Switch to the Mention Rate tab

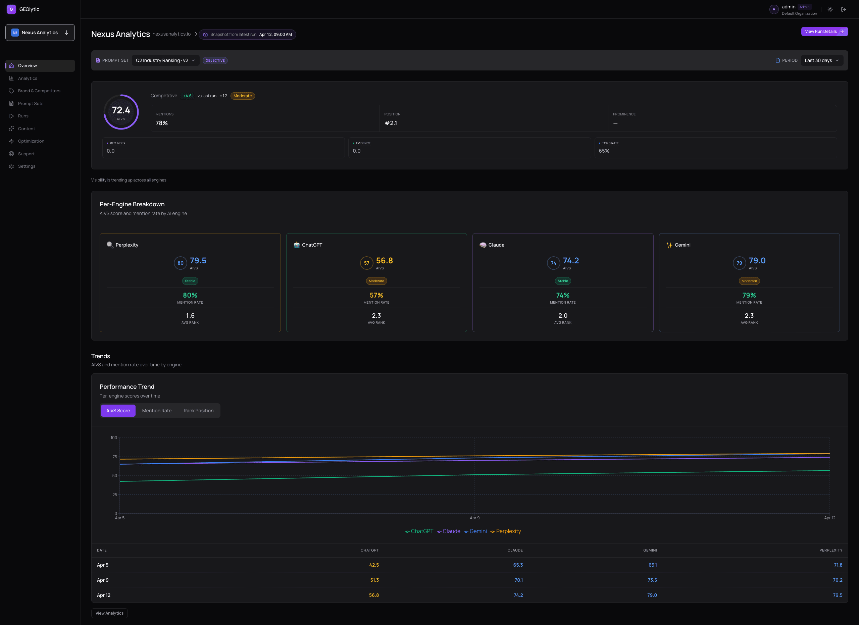click(157, 411)
